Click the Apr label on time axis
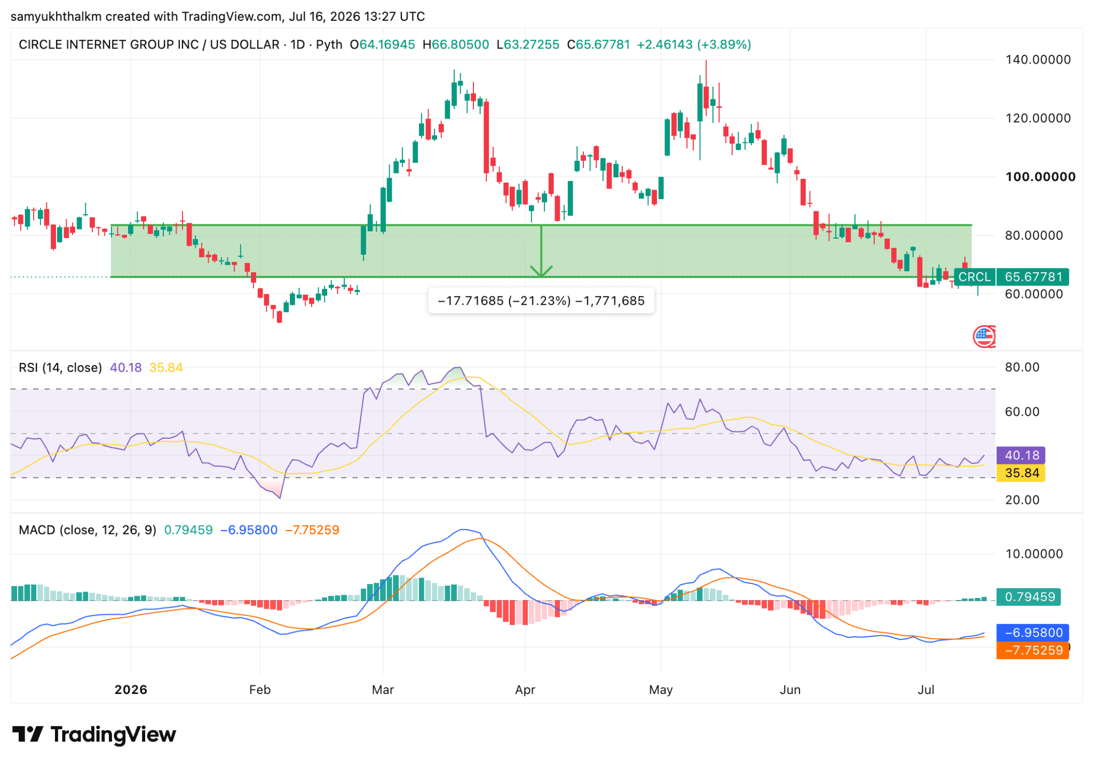Screen dimensions: 1093x765 pos(525,690)
